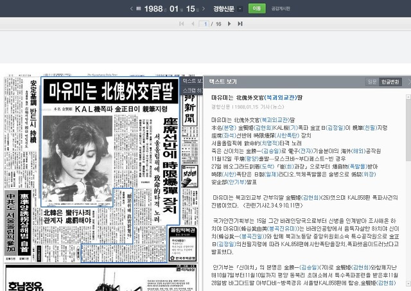The width and height of the screenshot is (411, 291).
Task: Select the year 1988 field
Action: pos(153,8)
